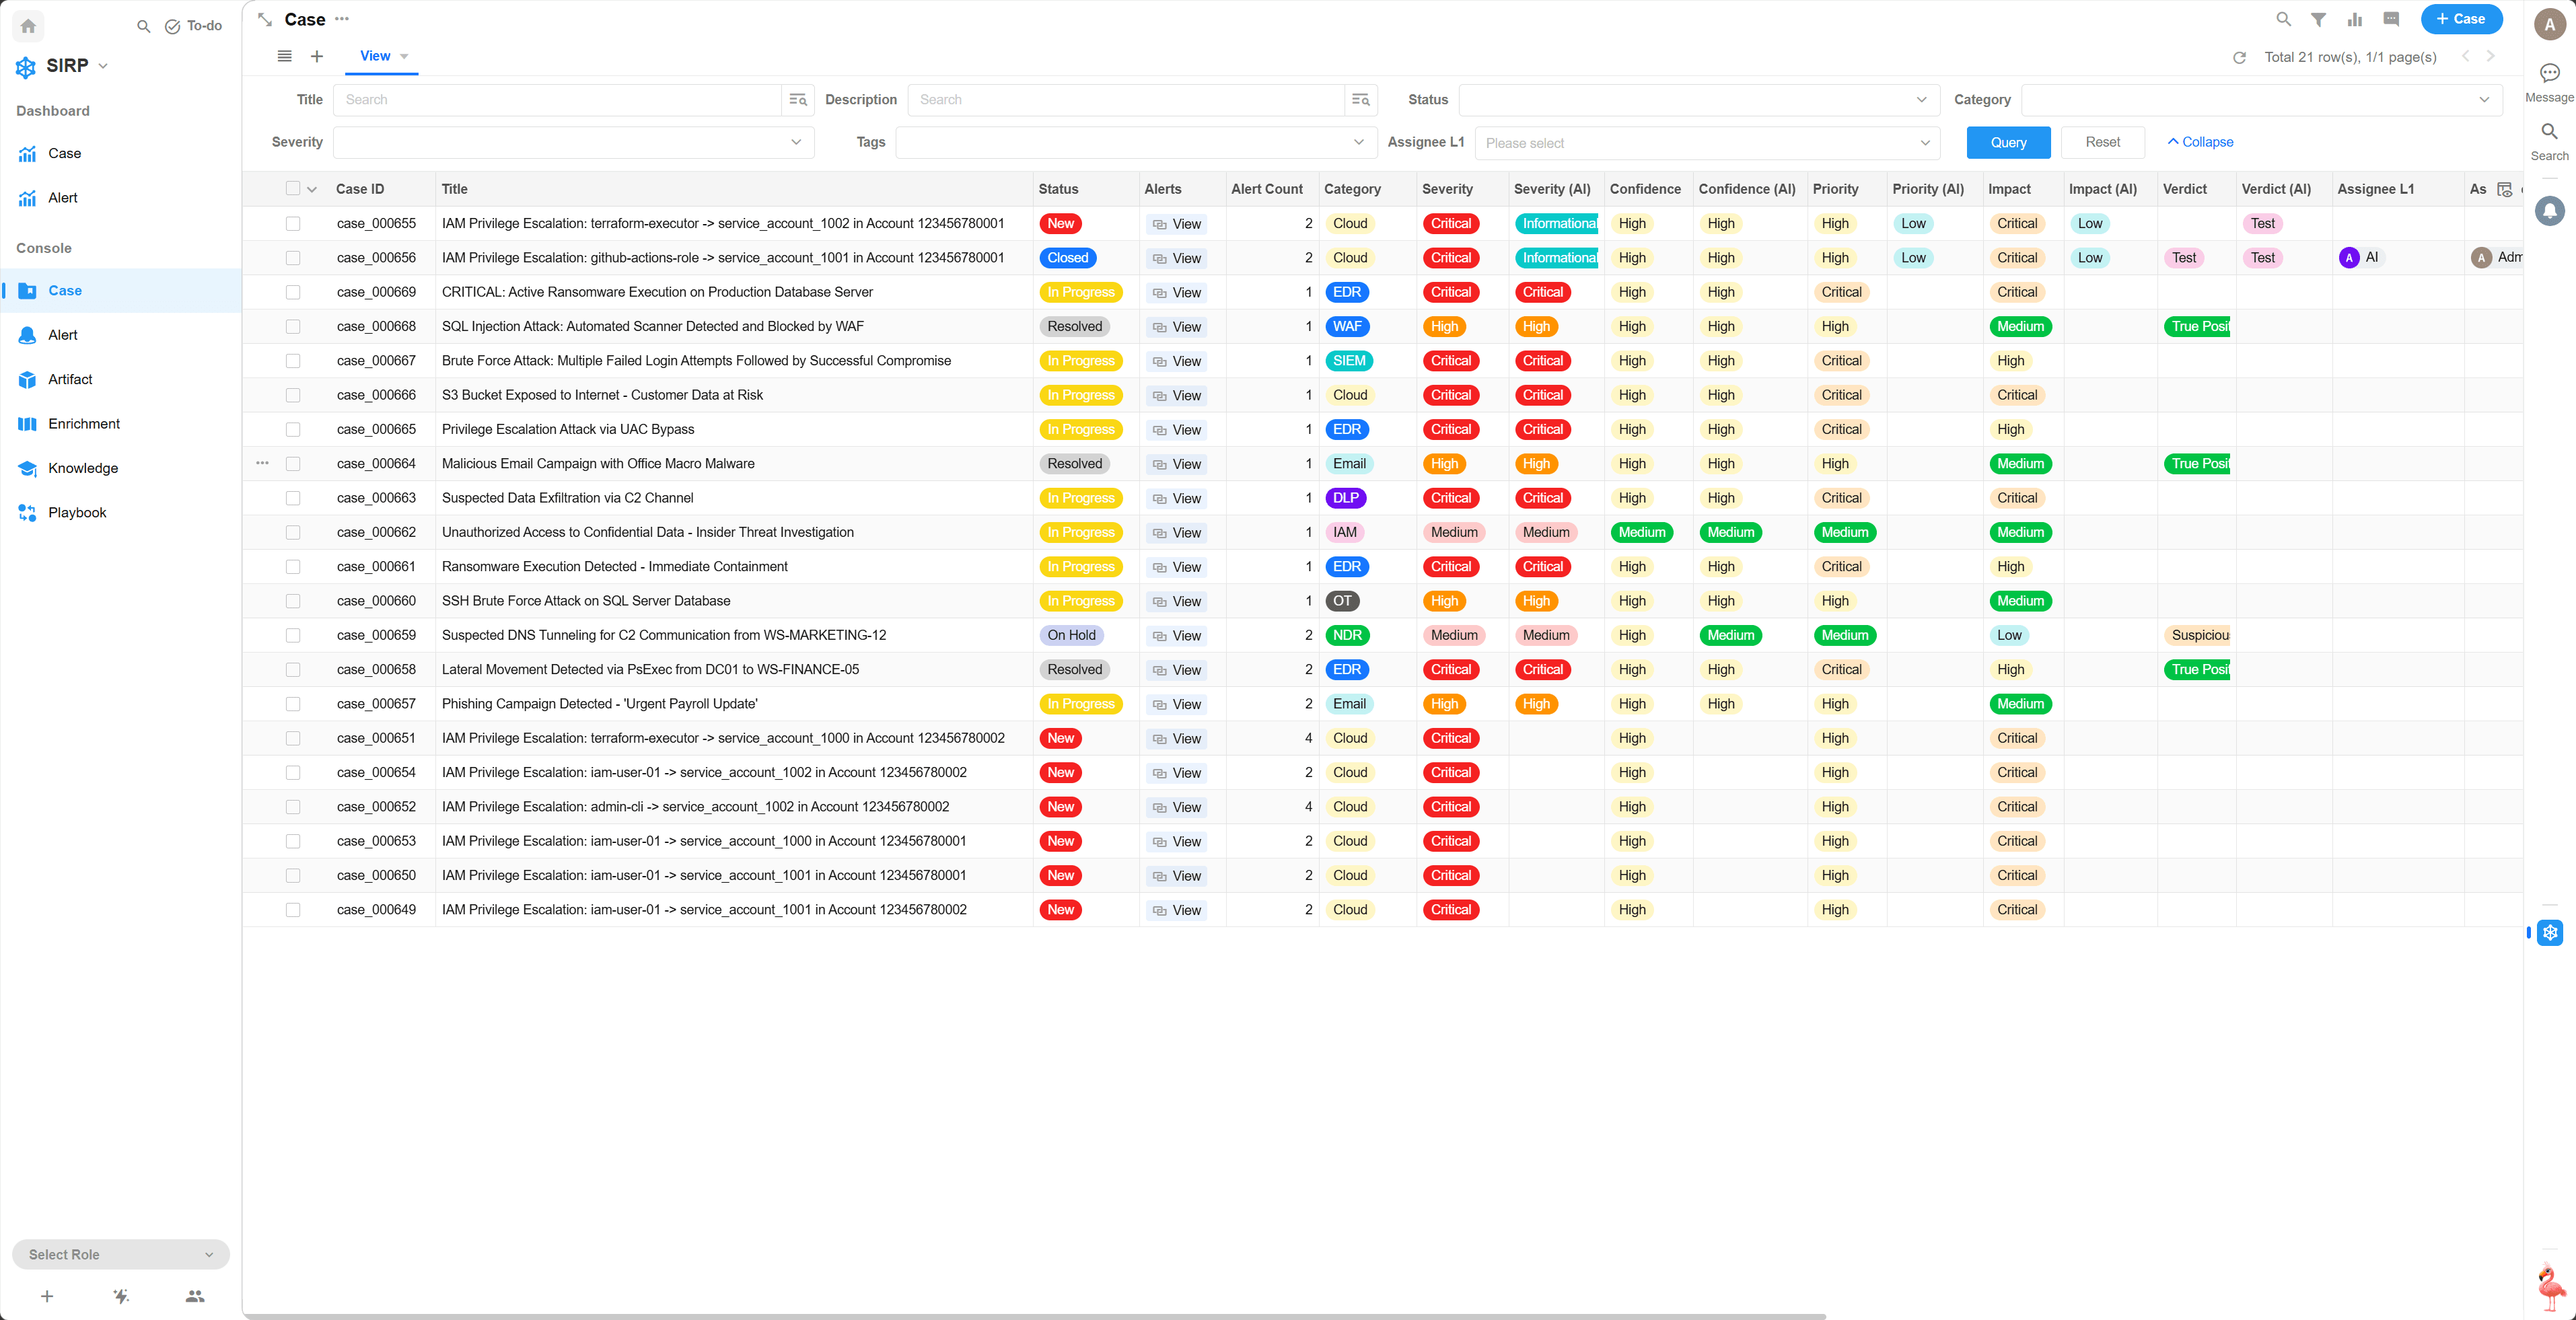Open the bar chart icon in header
The height and width of the screenshot is (1320, 2576).
(x=2355, y=19)
